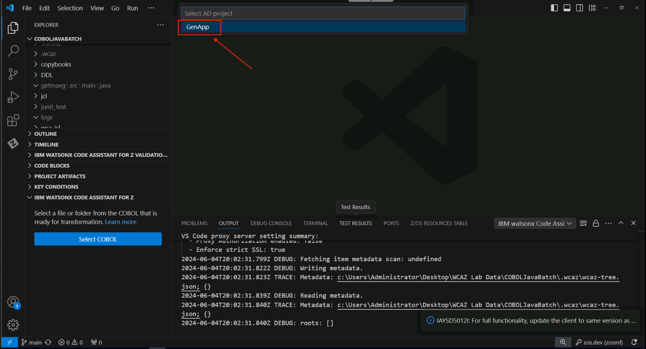
Task: Switch to the PORTS tab
Action: pyautogui.click(x=391, y=223)
